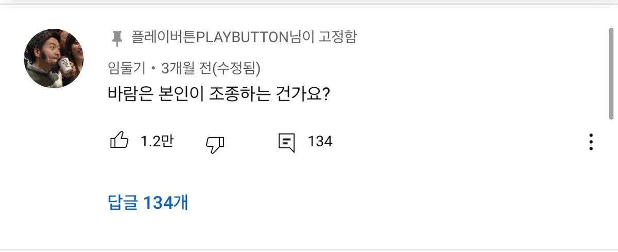
Task: Click the comment text 바람은 본인이 조종하는 건가요?
Action: pos(218,93)
